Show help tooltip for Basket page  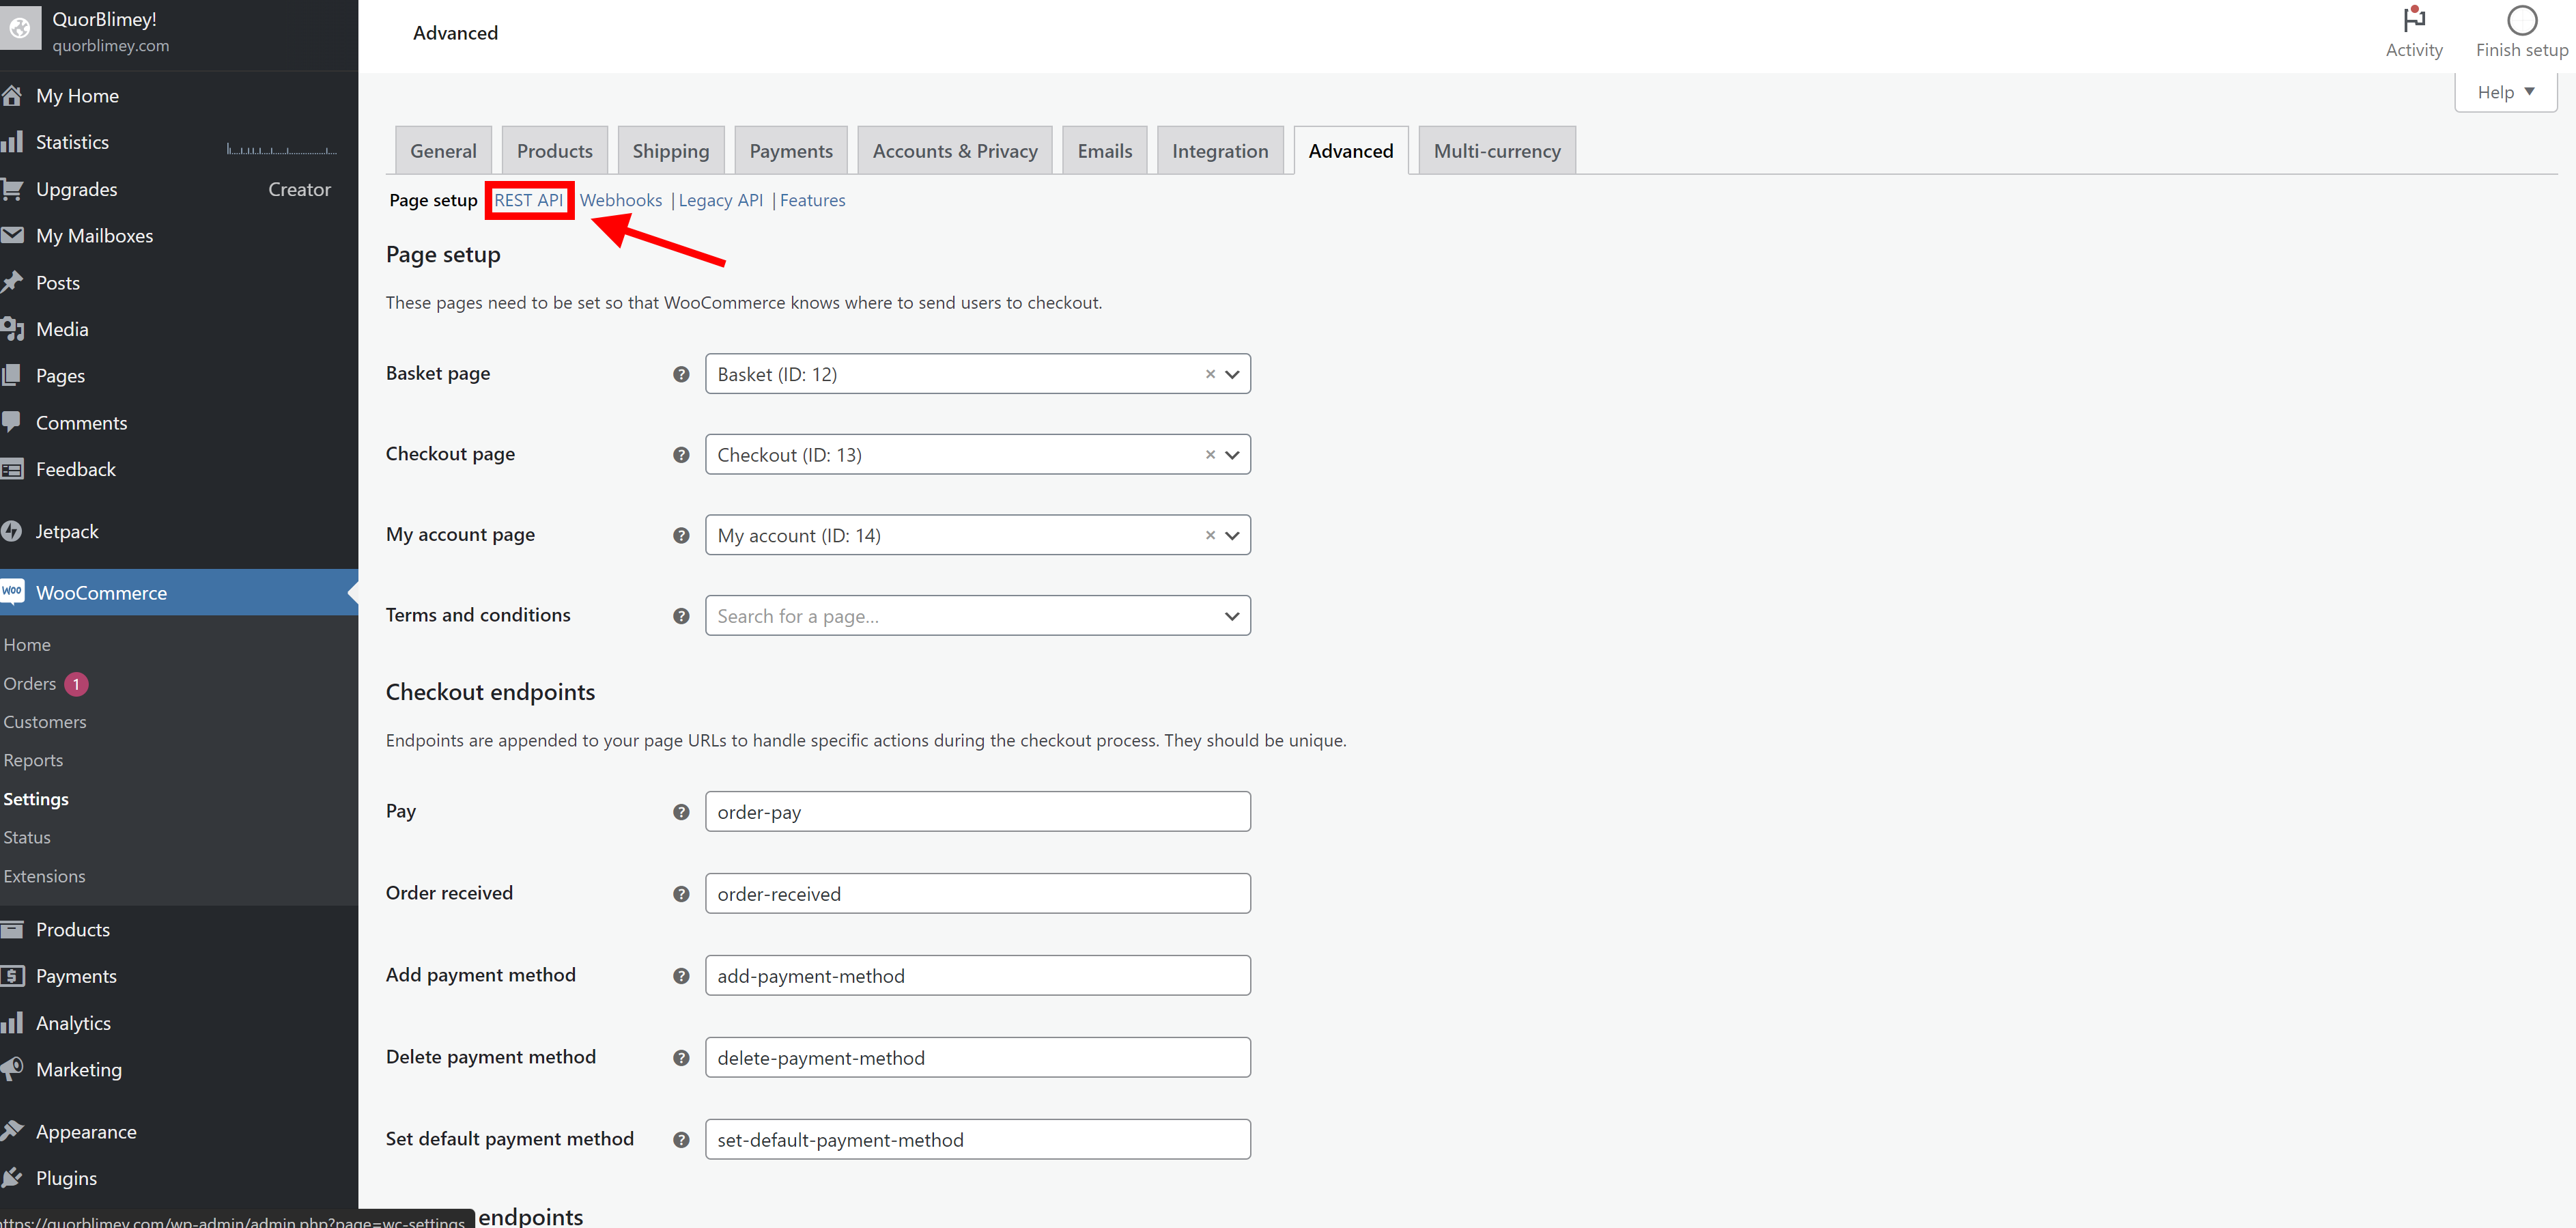point(681,374)
